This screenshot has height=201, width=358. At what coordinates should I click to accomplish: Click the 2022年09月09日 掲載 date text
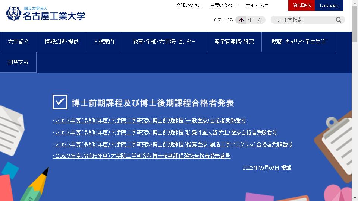click(267, 168)
